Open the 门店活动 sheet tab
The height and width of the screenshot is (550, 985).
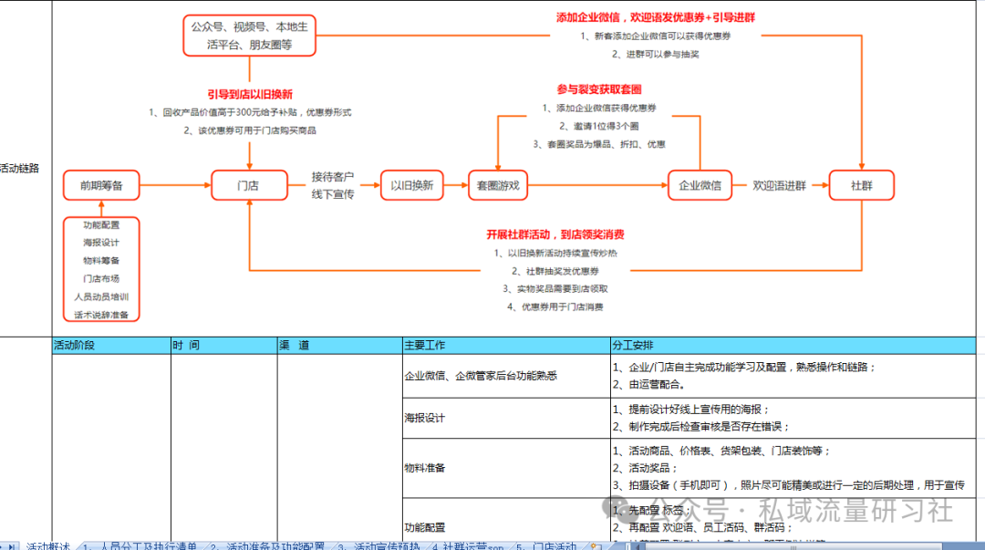click(x=548, y=545)
